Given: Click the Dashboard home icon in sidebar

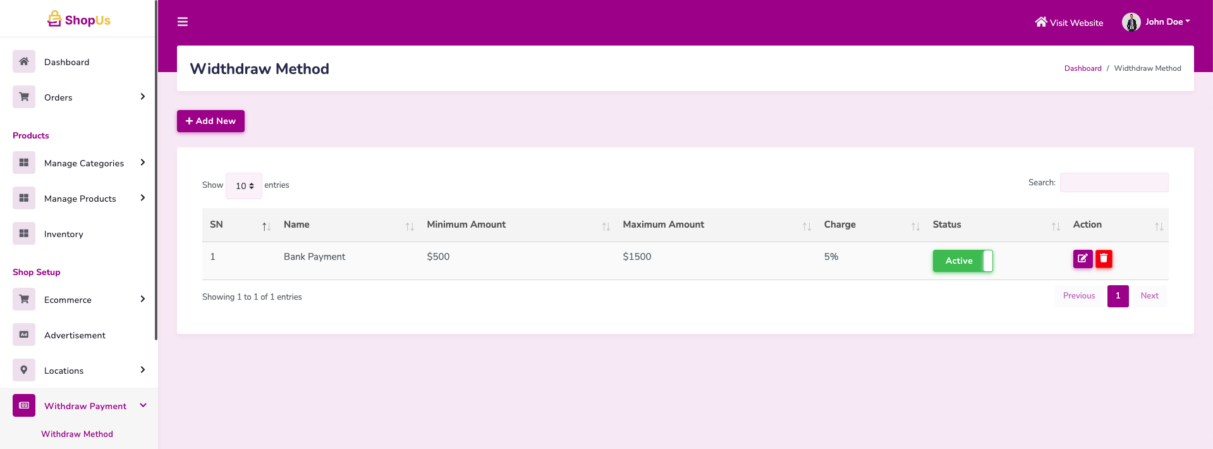Looking at the screenshot, I should 24,61.
